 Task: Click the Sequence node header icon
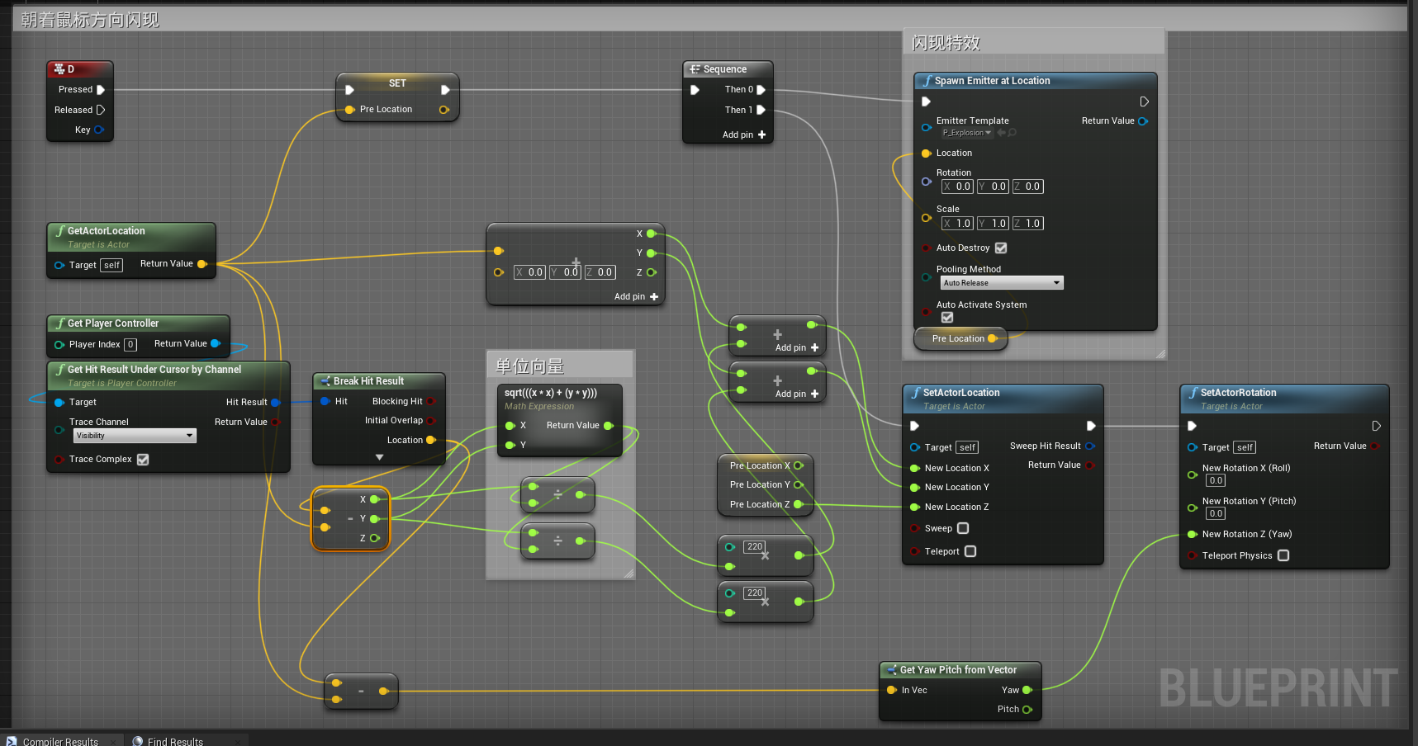click(694, 69)
